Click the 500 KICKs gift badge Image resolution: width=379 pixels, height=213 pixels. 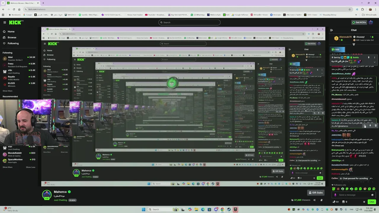[x=338, y=49]
